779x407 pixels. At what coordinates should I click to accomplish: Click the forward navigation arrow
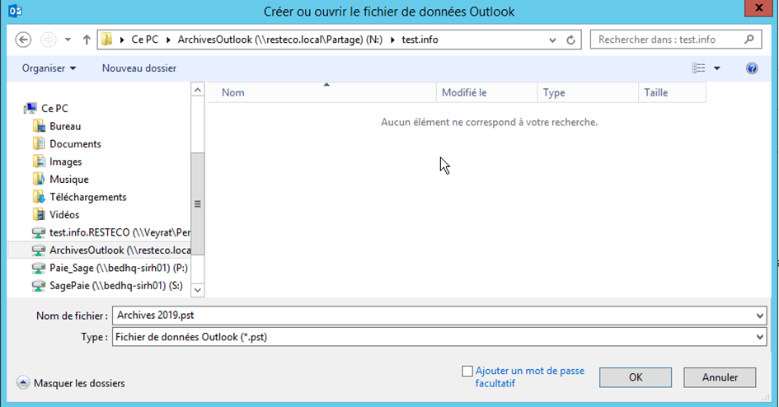pos(48,40)
